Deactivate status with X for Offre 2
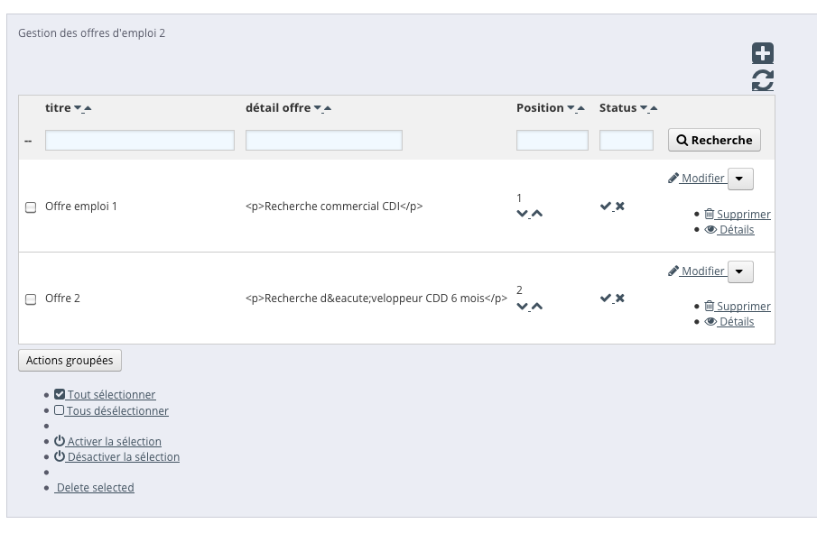The image size is (817, 533). point(620,299)
